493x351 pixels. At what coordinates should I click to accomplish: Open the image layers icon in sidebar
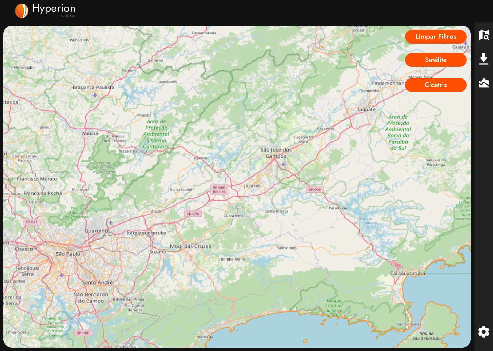pos(483,83)
